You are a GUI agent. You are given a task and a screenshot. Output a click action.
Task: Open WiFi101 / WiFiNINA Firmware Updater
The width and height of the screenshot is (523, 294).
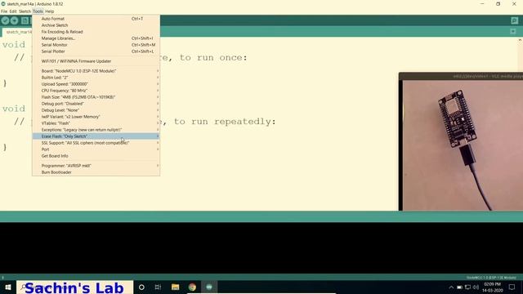96,61
